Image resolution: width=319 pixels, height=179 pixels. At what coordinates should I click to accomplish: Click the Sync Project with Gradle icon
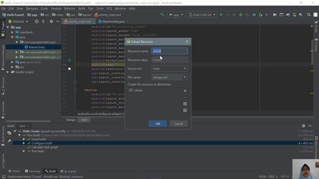pyautogui.click(x=288, y=14)
